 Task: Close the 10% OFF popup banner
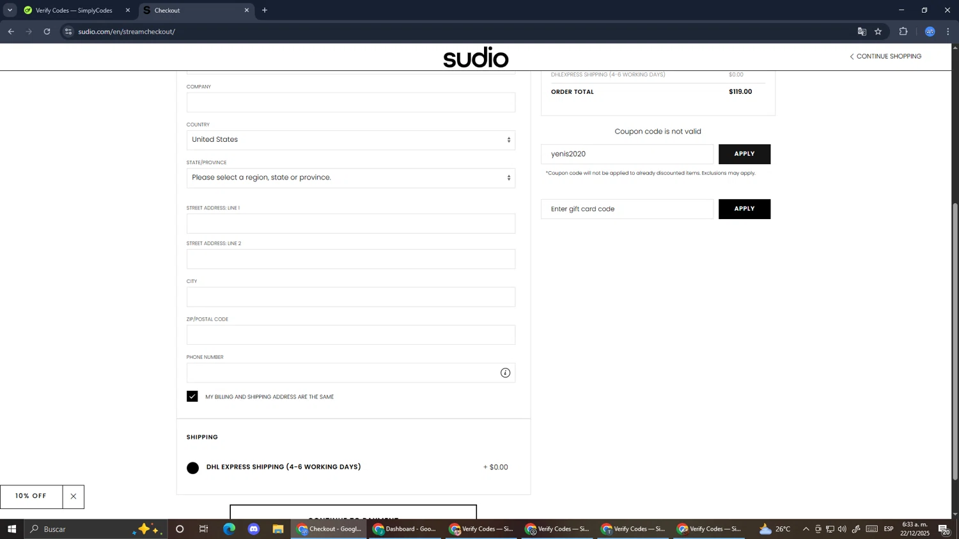(74, 497)
